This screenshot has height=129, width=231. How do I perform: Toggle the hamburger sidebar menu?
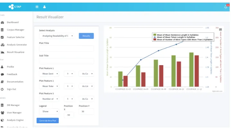click(x=37, y=7)
